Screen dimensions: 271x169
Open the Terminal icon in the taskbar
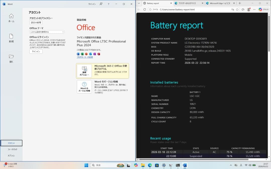178,165
